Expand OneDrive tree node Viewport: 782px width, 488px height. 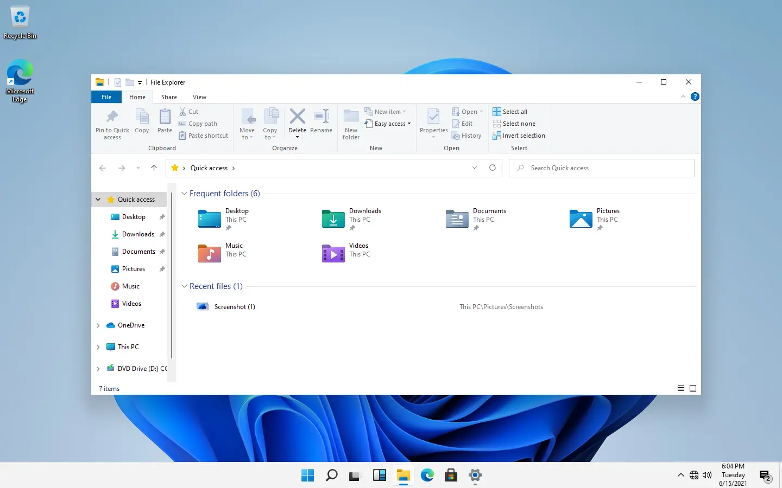click(x=98, y=325)
